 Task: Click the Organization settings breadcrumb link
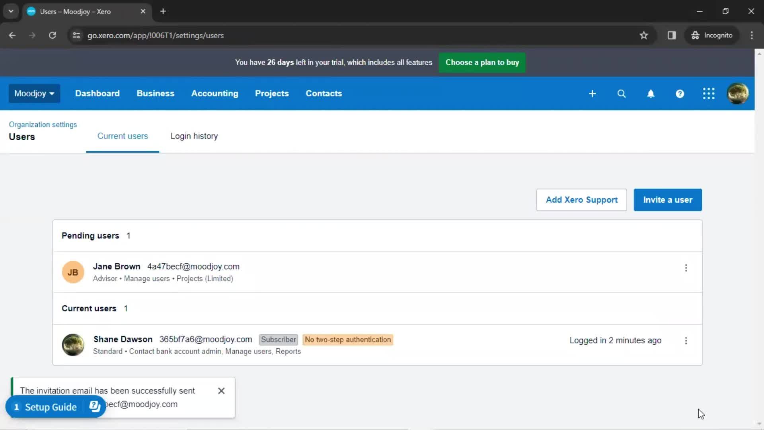click(43, 125)
